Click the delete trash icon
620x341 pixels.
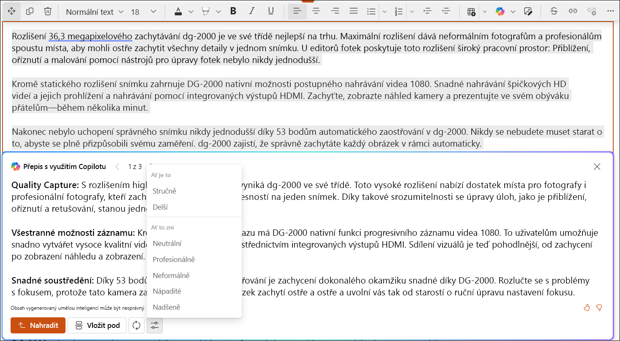pos(48,11)
